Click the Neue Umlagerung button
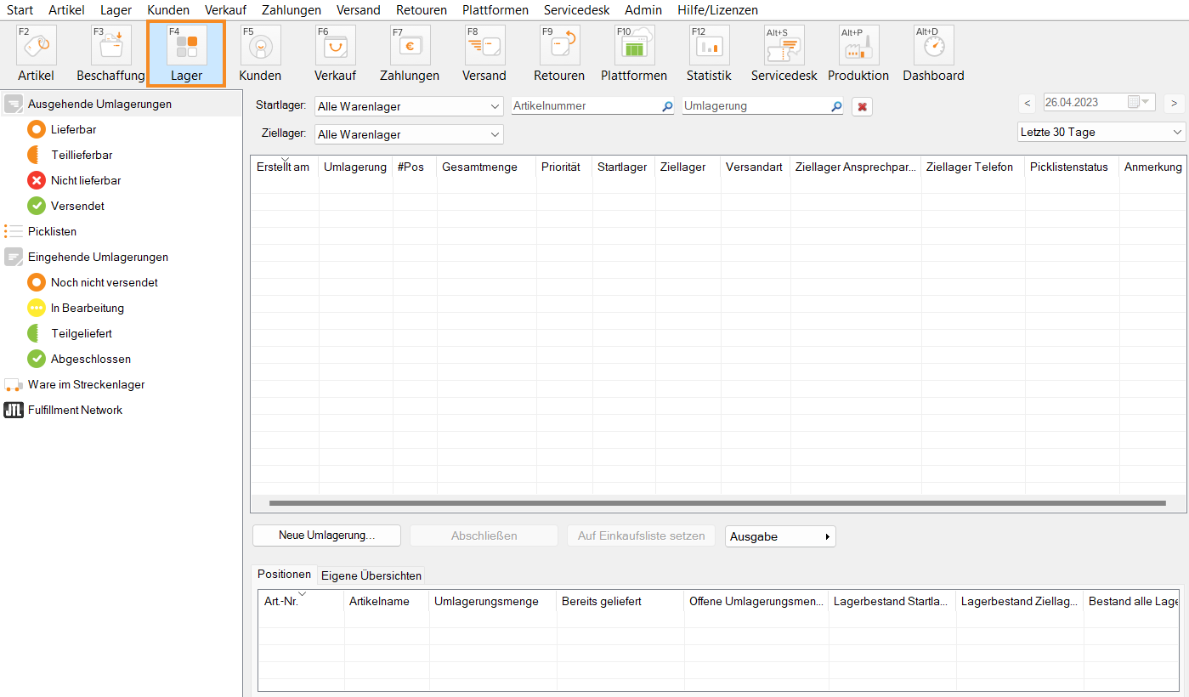Screen dimensions: 1189x697 click(326, 535)
